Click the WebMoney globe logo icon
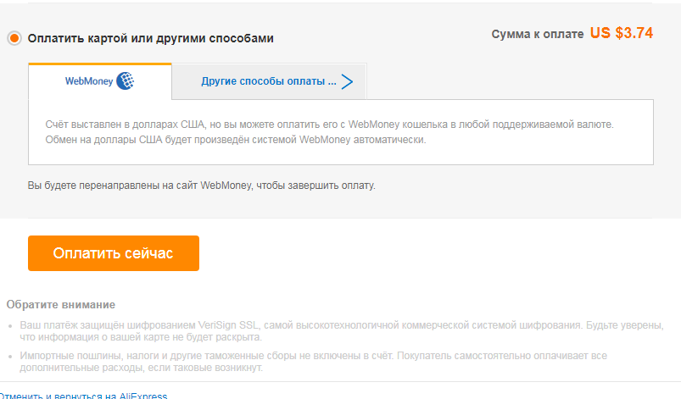The height and width of the screenshot is (399, 681). point(126,81)
